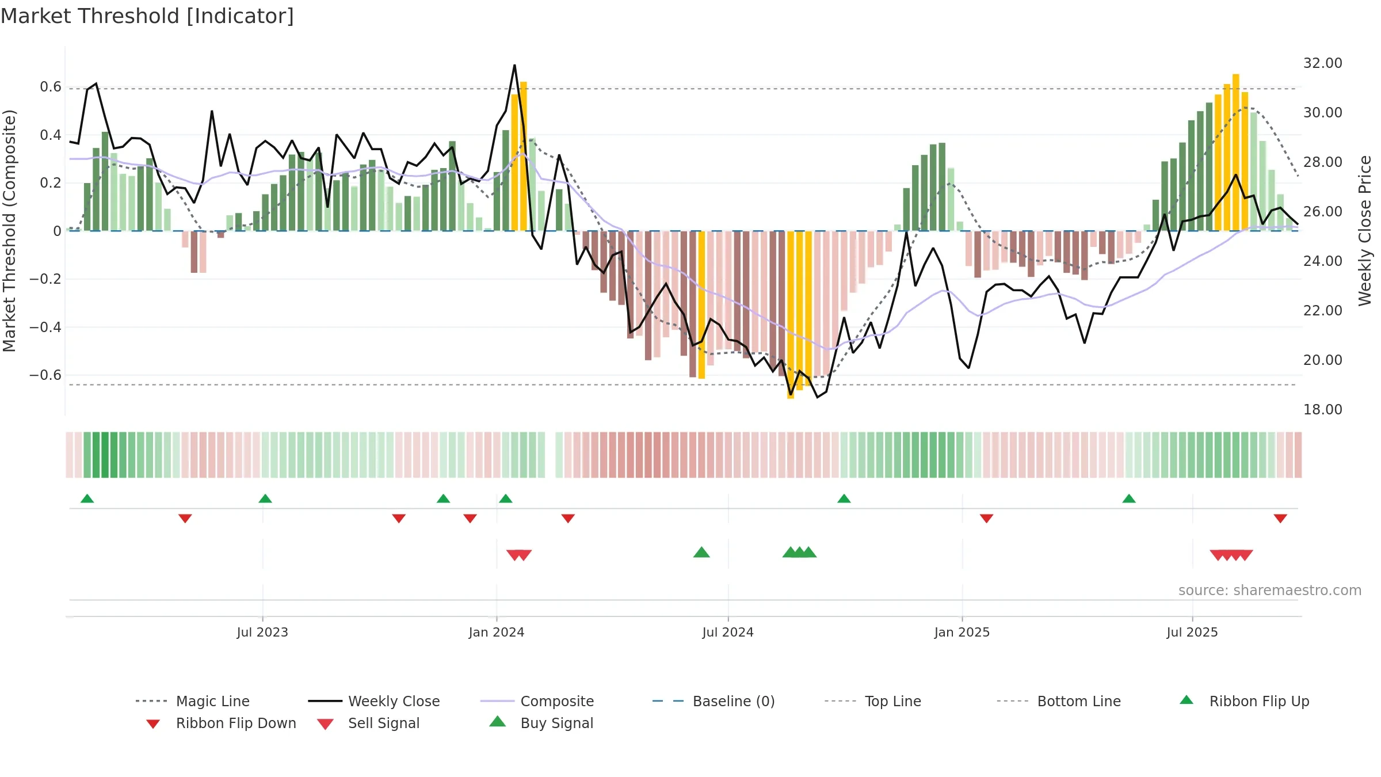Click the Jan 2025 axis label
Viewport: 1381px width, 777px height.
tap(962, 632)
